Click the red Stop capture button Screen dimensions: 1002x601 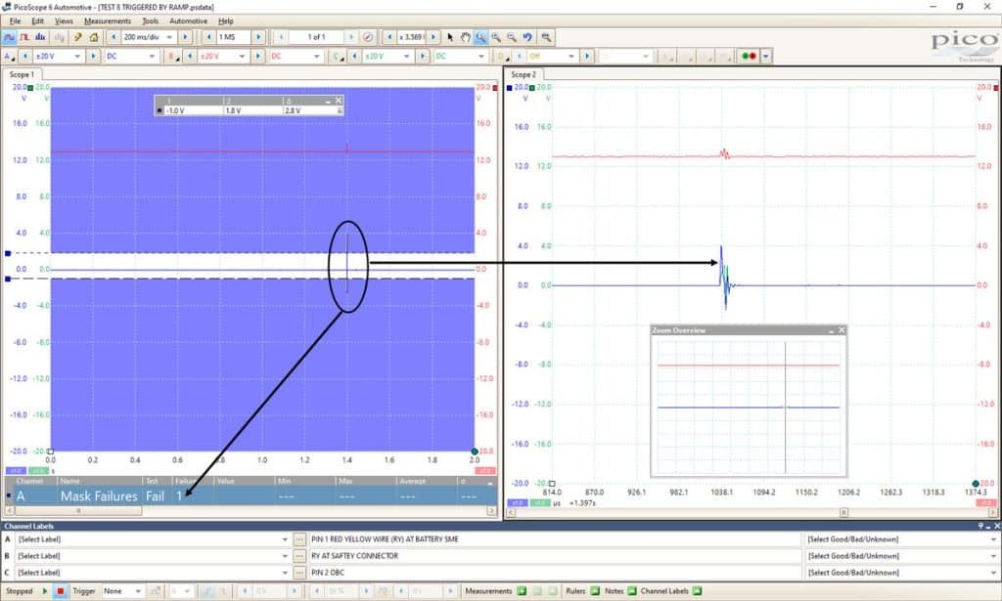point(60,591)
